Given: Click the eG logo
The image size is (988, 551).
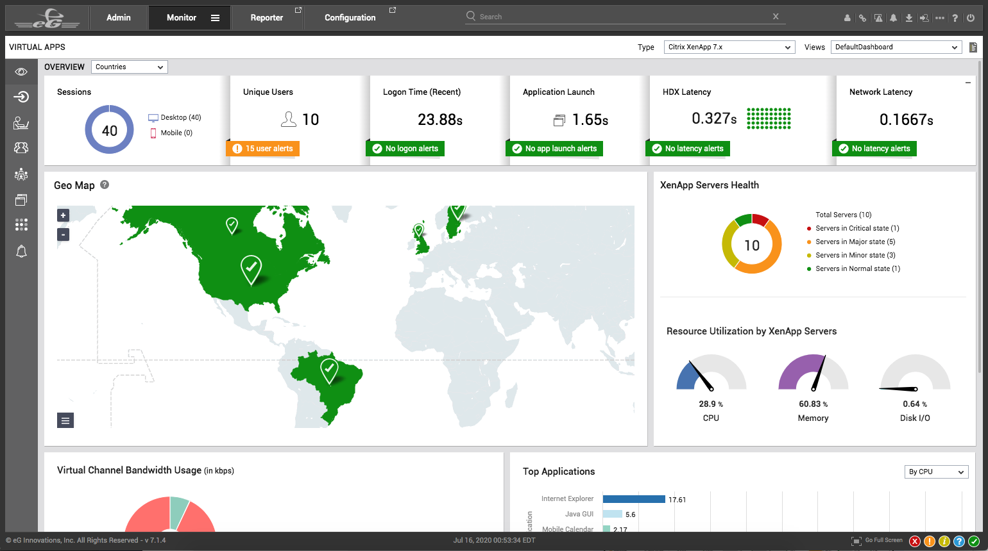Looking at the screenshot, I should coord(47,18).
